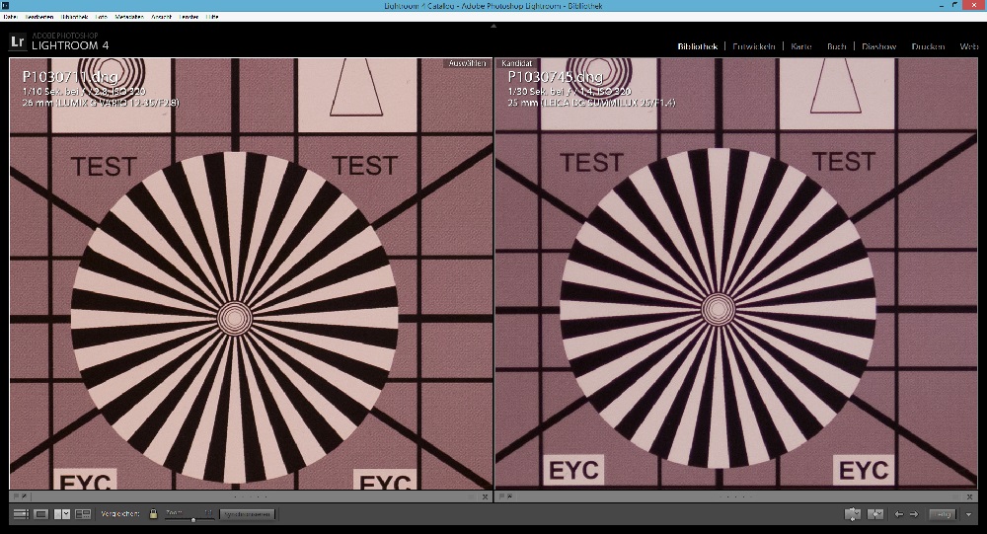The image size is (987, 534).
Task: Open the Foto menu
Action: pyautogui.click(x=102, y=17)
